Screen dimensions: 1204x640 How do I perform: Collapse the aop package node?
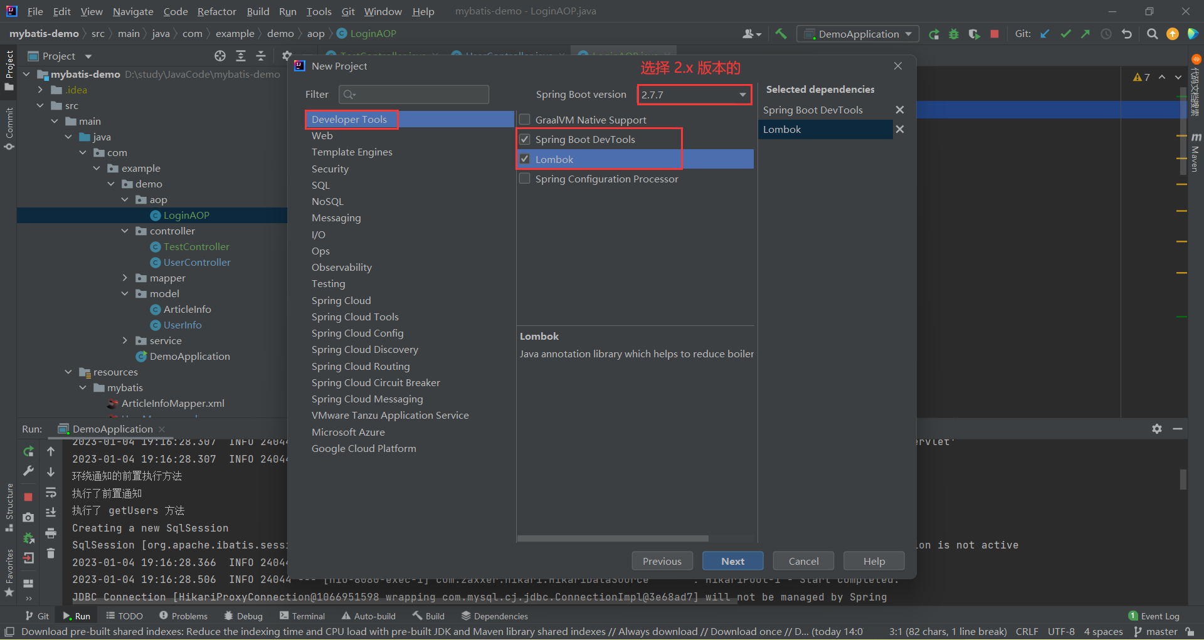tap(125, 199)
